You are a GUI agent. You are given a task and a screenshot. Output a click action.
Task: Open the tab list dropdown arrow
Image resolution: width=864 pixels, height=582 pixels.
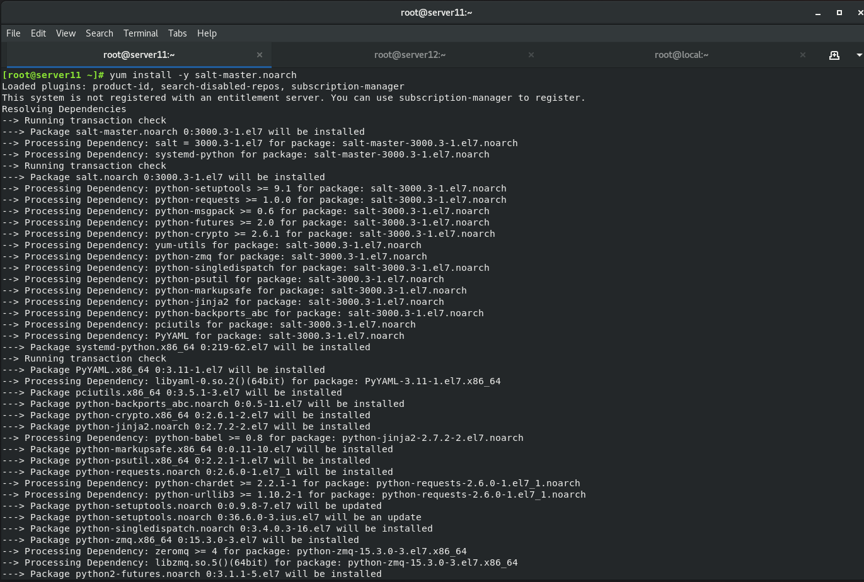pos(858,55)
